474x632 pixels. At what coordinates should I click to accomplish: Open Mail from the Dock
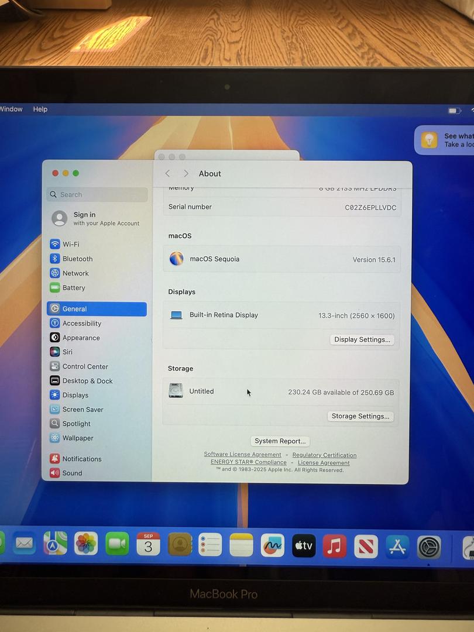point(24,544)
